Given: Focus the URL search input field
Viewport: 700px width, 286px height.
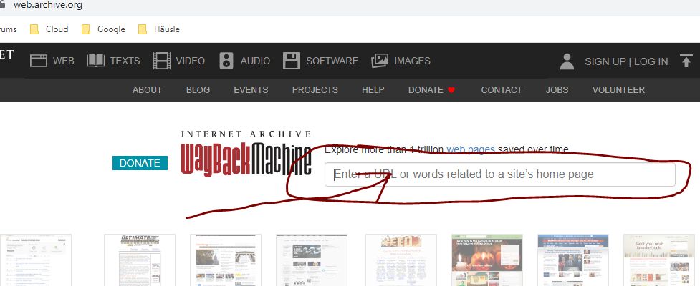Looking at the screenshot, I should pyautogui.click(x=499, y=174).
